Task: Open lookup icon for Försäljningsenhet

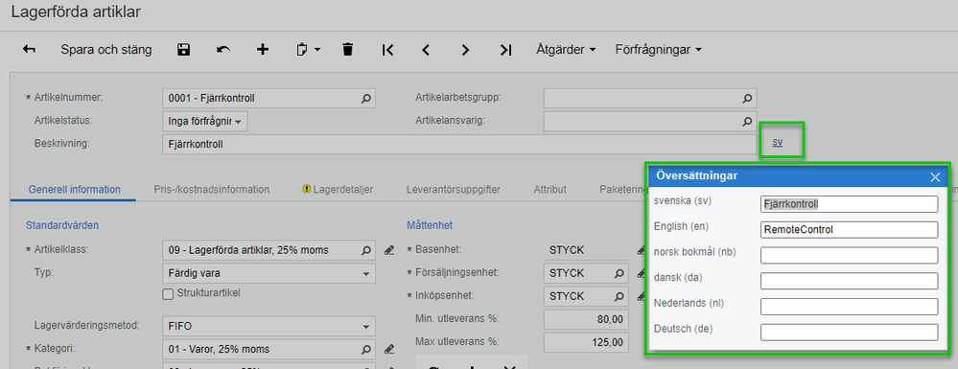Action: [x=619, y=273]
